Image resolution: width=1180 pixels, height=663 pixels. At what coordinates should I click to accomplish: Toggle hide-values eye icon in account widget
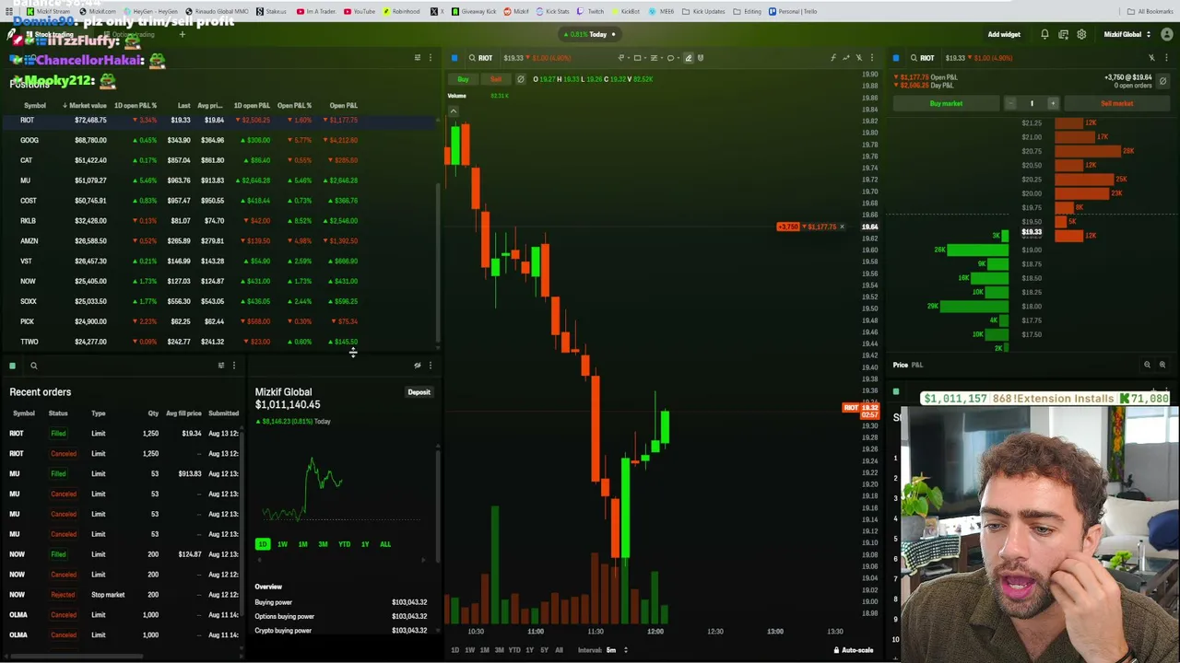pyautogui.click(x=417, y=366)
